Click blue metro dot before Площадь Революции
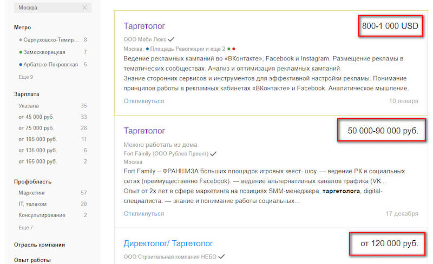 tap(147, 49)
